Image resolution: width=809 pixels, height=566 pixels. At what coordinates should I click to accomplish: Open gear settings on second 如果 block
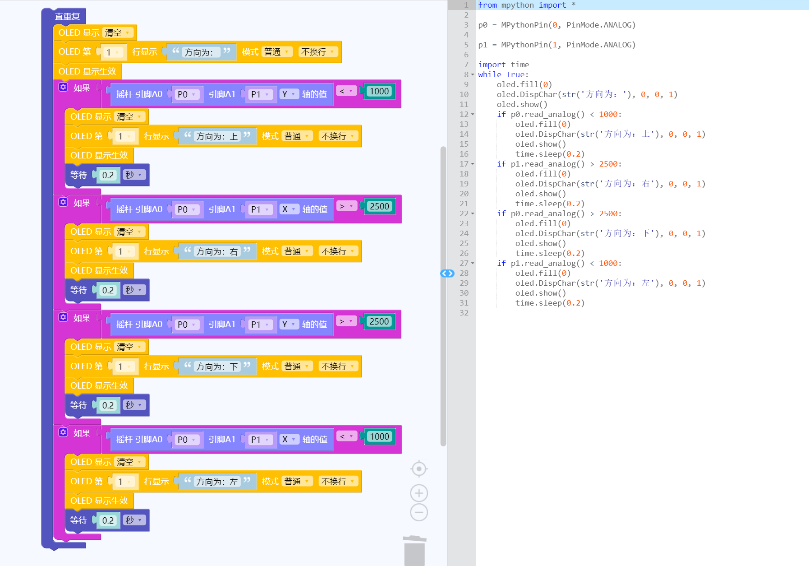coord(63,202)
